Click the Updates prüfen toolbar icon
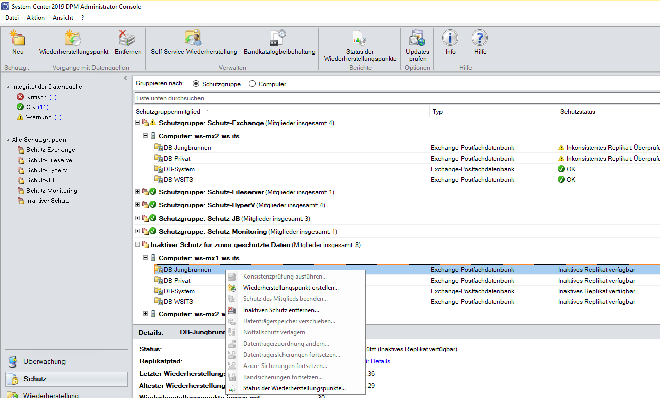This screenshot has height=398, width=660. click(x=417, y=38)
